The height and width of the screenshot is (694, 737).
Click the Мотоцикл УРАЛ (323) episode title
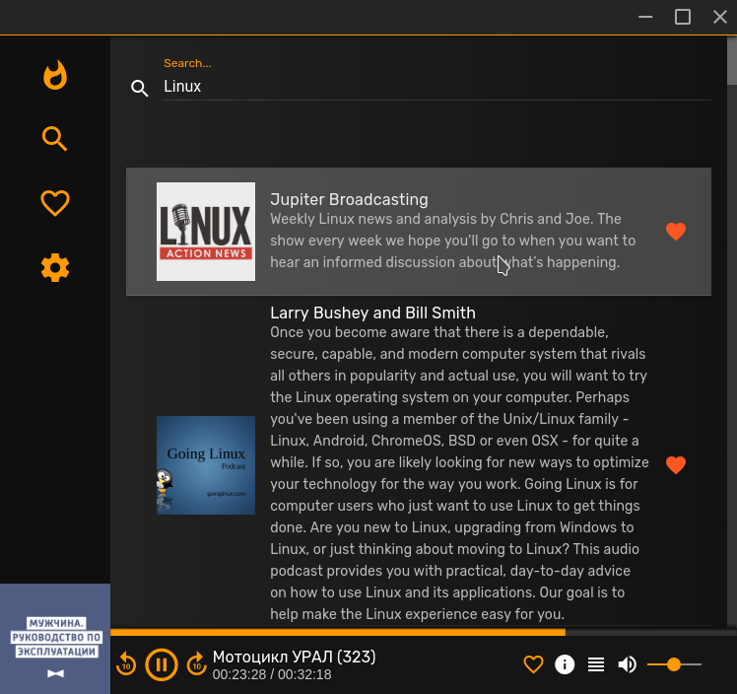pos(295,657)
